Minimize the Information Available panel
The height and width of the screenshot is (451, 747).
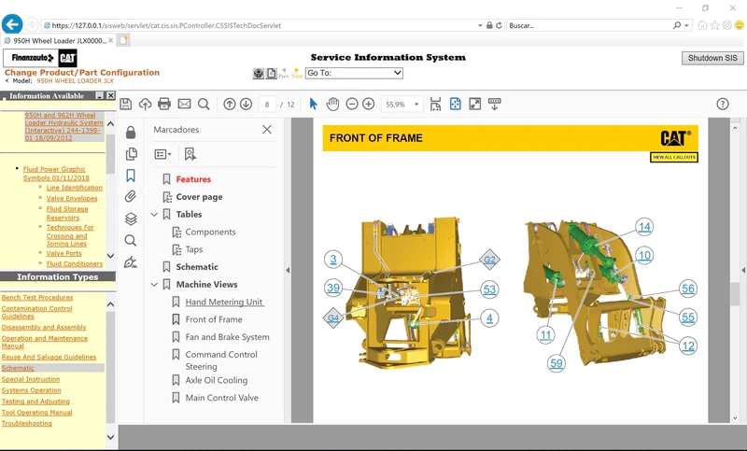click(x=99, y=96)
